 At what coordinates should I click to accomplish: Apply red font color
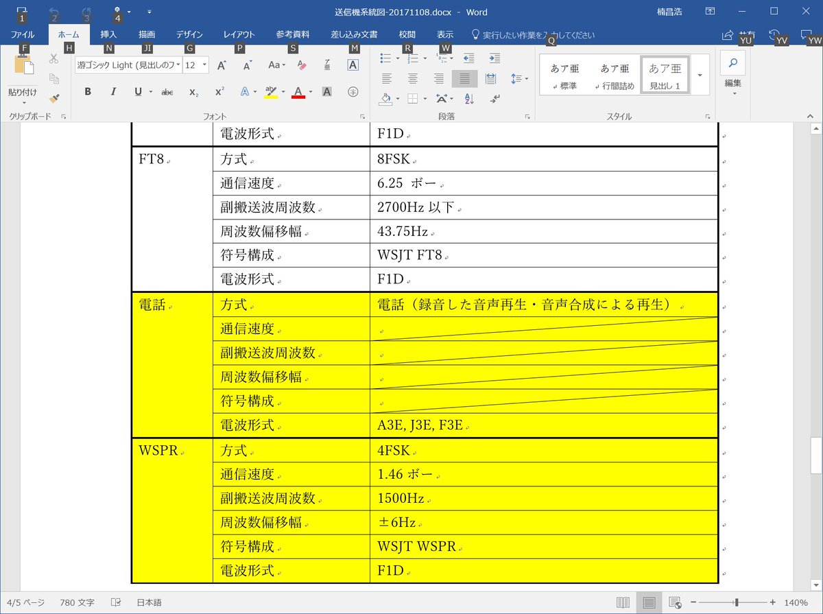pos(298,91)
